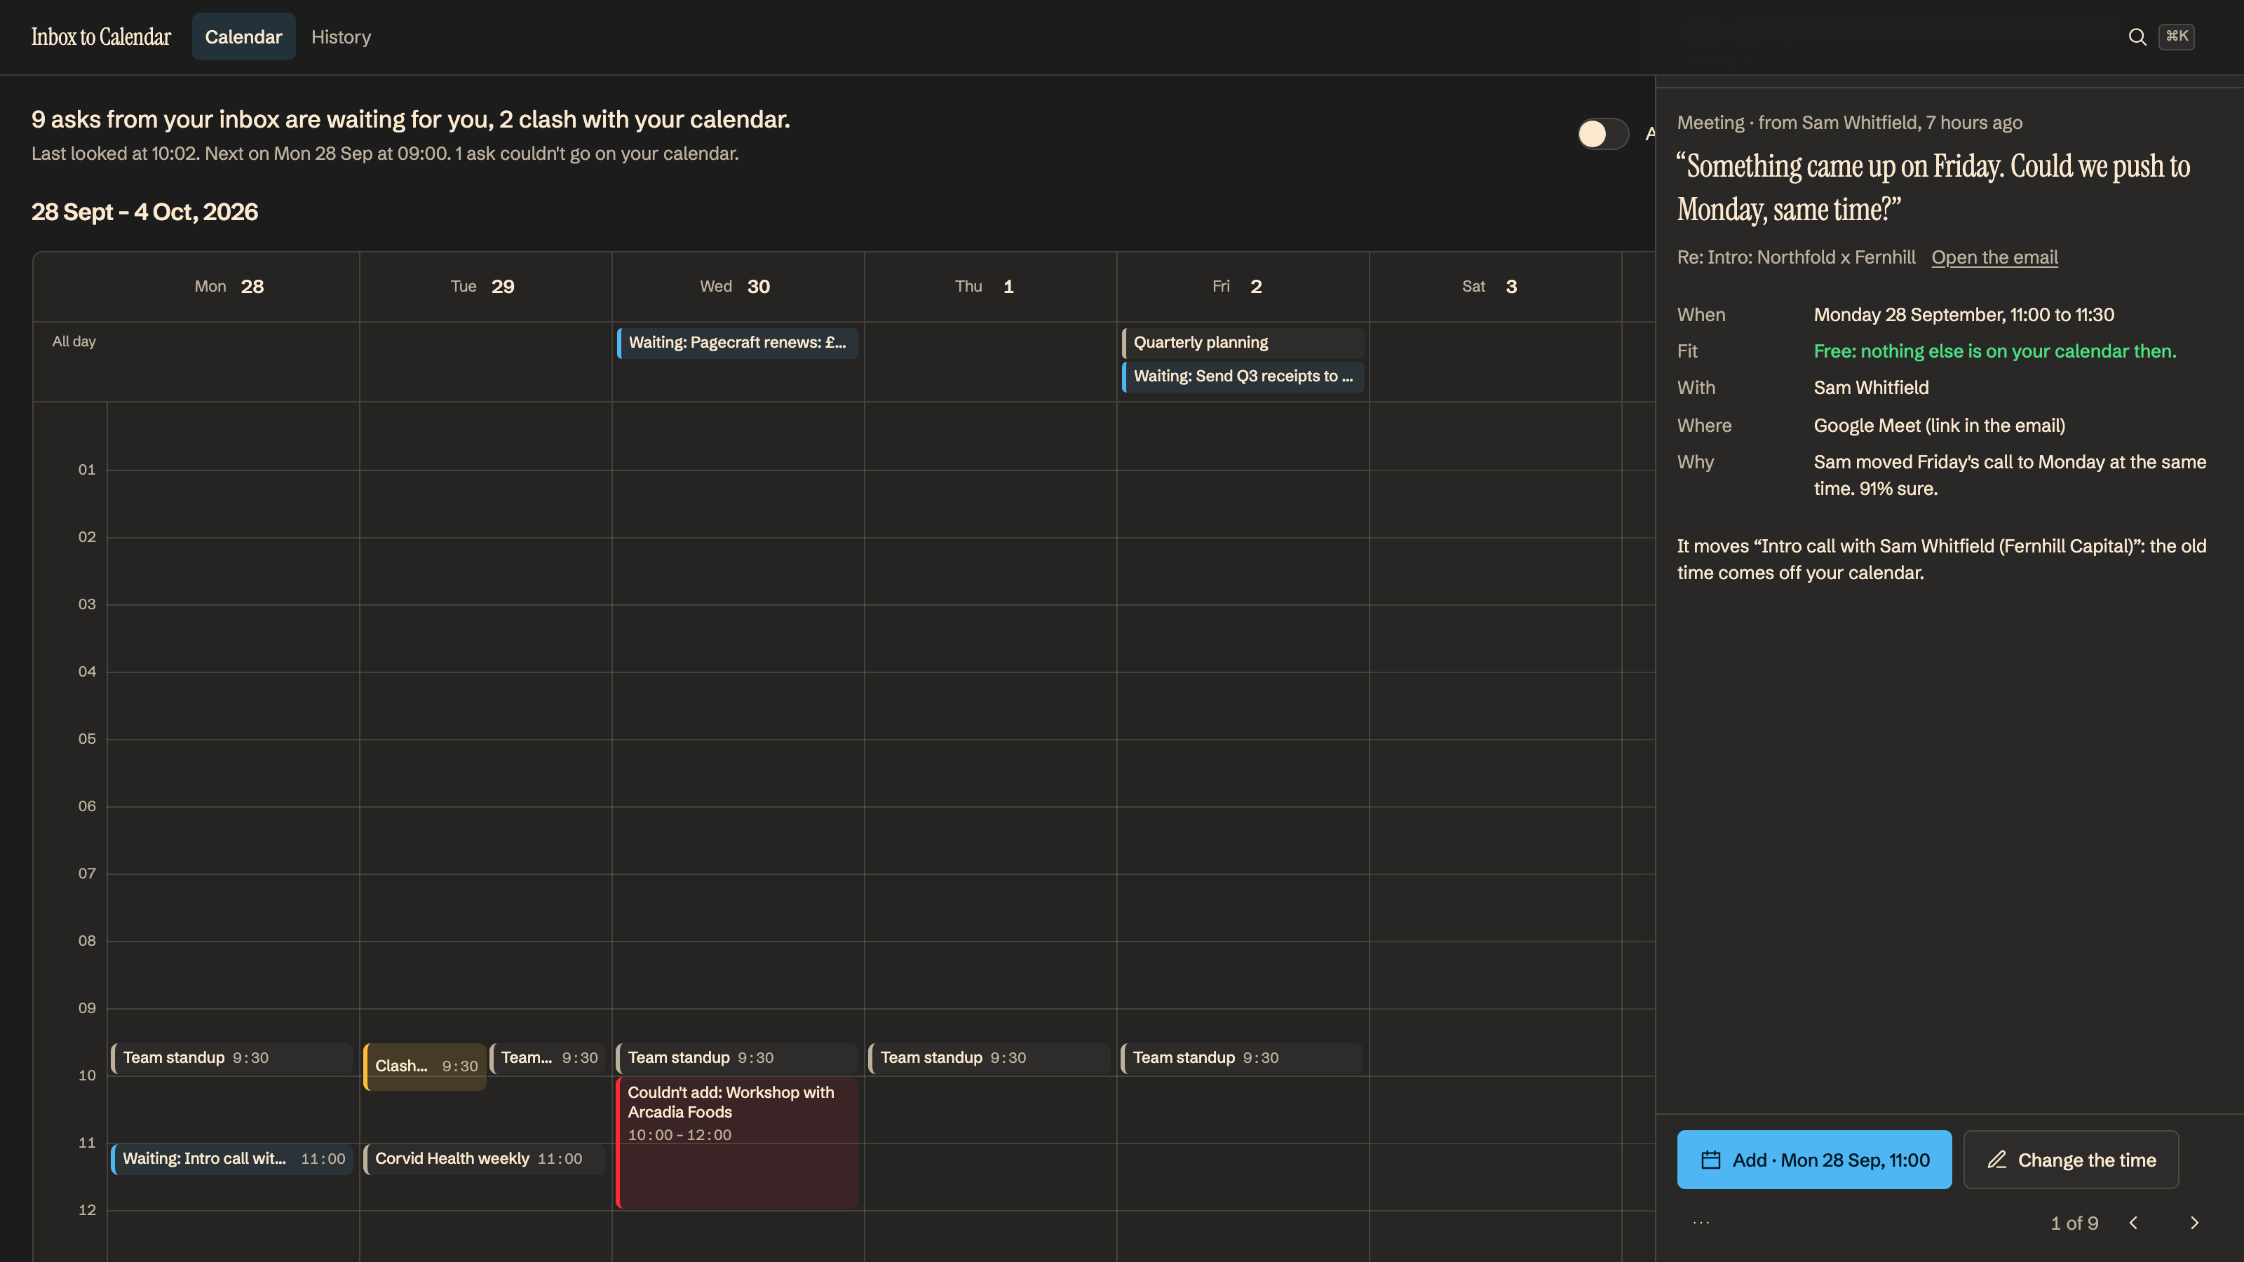Viewport: 2244px width, 1262px height.
Task: Switch to the Calendar tab
Action: click(x=243, y=36)
